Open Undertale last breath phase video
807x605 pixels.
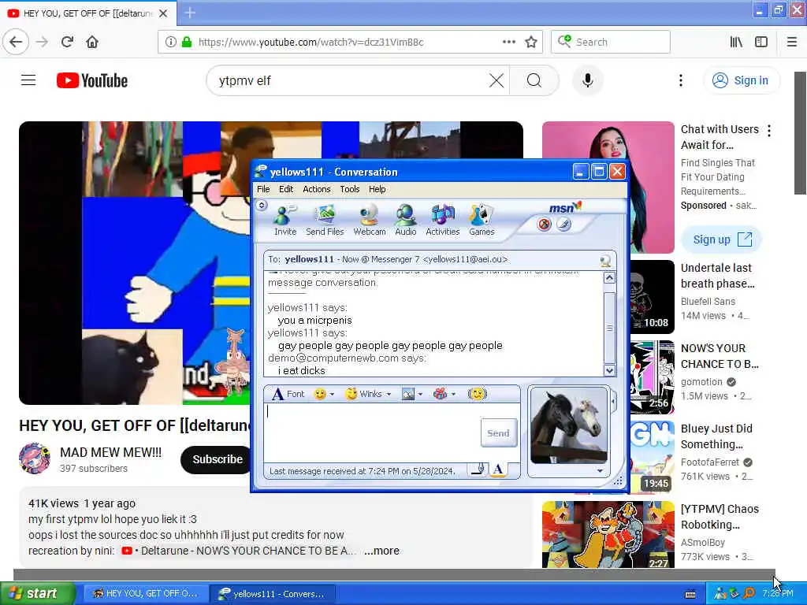(x=717, y=276)
